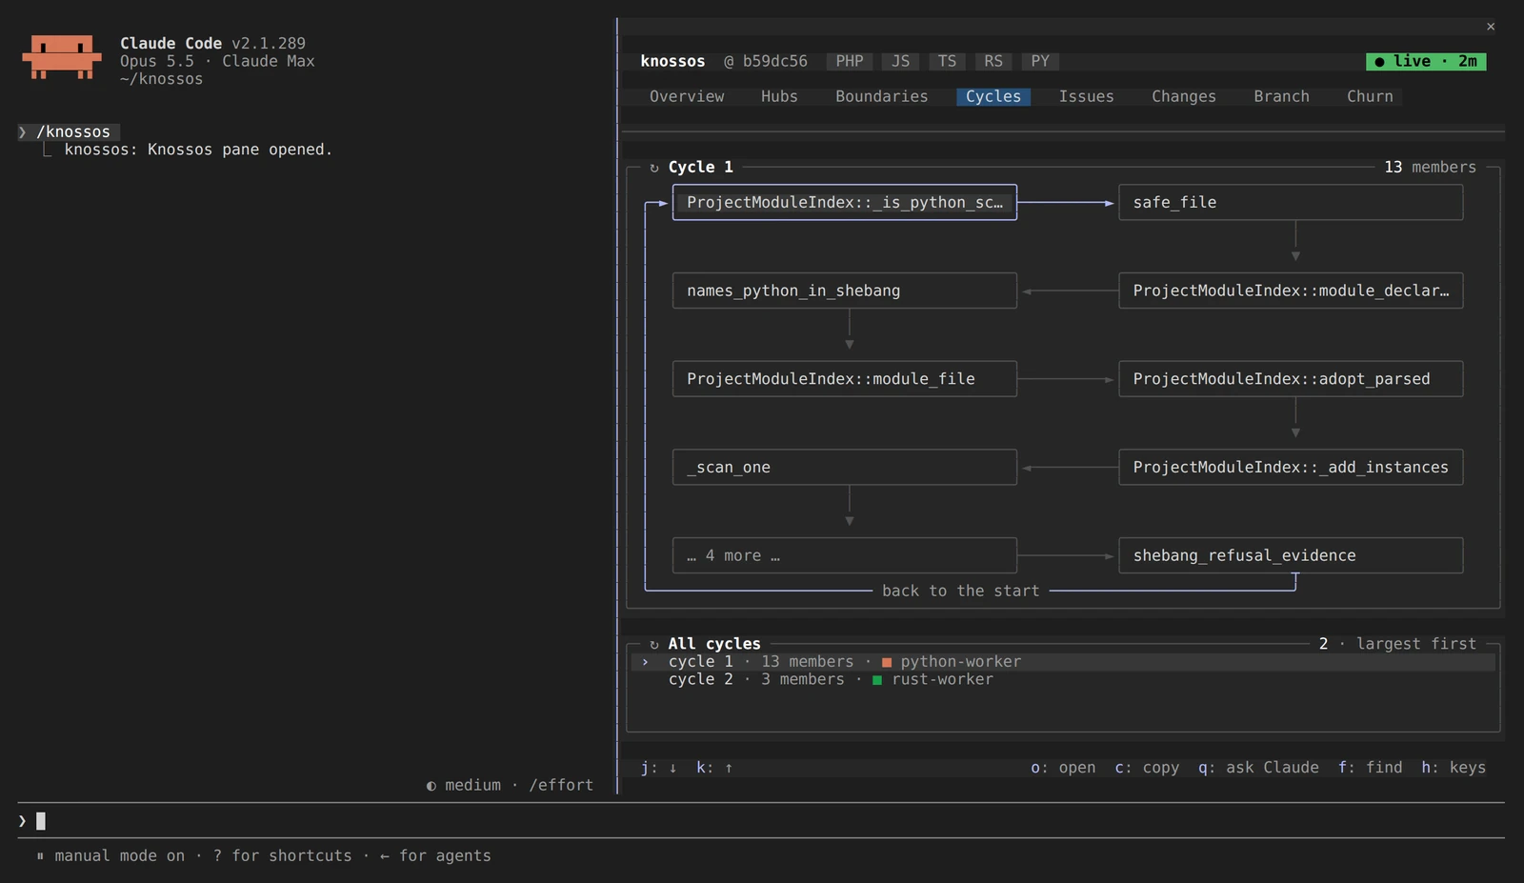1524x883 pixels.
Task: Toggle the TS language filter
Action: click(947, 61)
